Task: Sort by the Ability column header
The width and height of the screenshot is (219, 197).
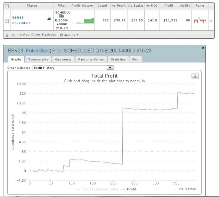Action: pos(185,6)
